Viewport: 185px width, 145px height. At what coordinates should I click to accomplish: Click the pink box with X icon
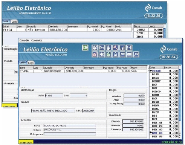[95, 54]
